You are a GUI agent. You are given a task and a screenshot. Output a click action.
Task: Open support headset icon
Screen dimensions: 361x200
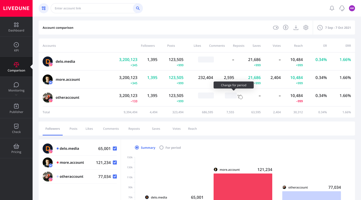click(x=342, y=8)
